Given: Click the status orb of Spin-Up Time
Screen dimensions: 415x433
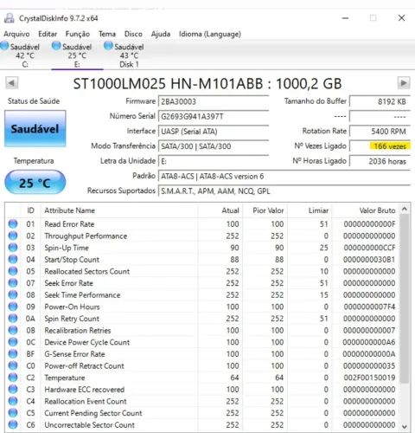Looking at the screenshot, I should point(13,248).
